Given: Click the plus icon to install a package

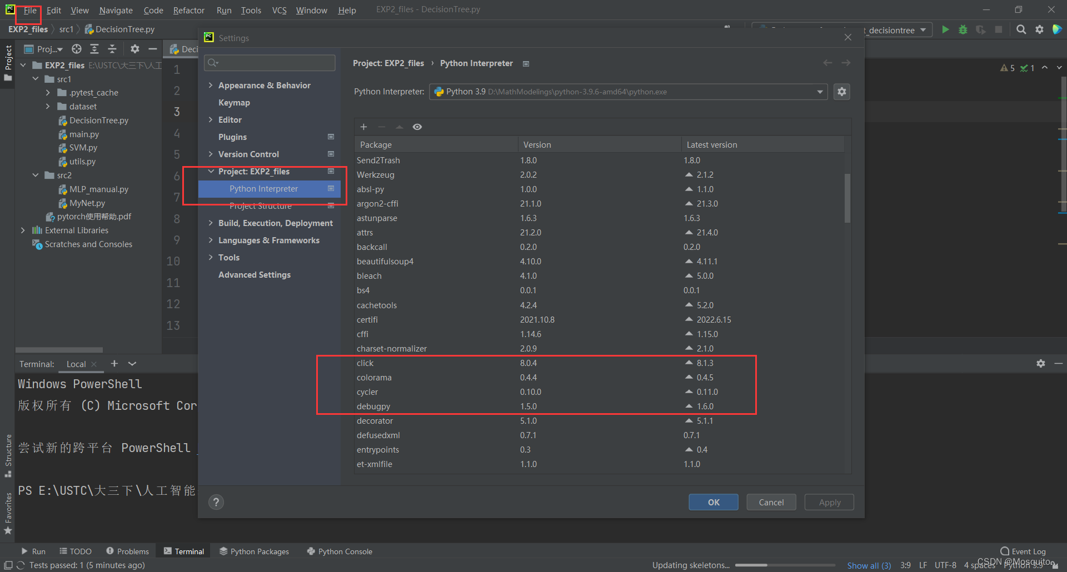Looking at the screenshot, I should 363,127.
